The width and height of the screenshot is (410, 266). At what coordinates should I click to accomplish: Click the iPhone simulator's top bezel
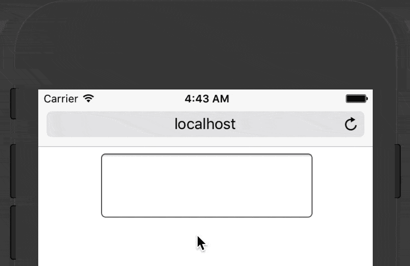(x=205, y=44)
